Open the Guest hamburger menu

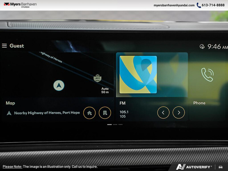4,46
